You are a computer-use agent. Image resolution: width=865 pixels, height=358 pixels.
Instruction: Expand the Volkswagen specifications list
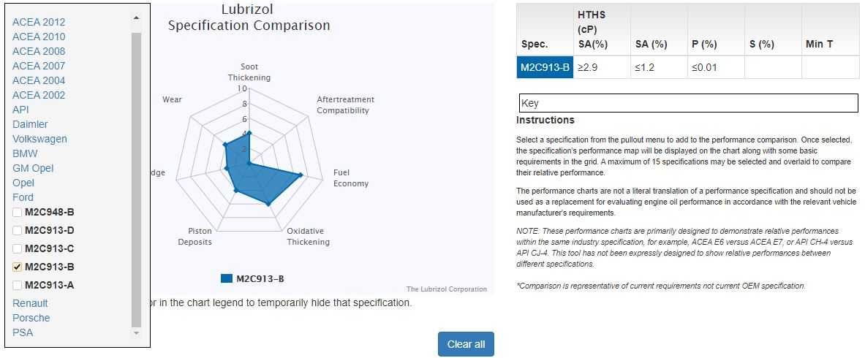point(39,139)
